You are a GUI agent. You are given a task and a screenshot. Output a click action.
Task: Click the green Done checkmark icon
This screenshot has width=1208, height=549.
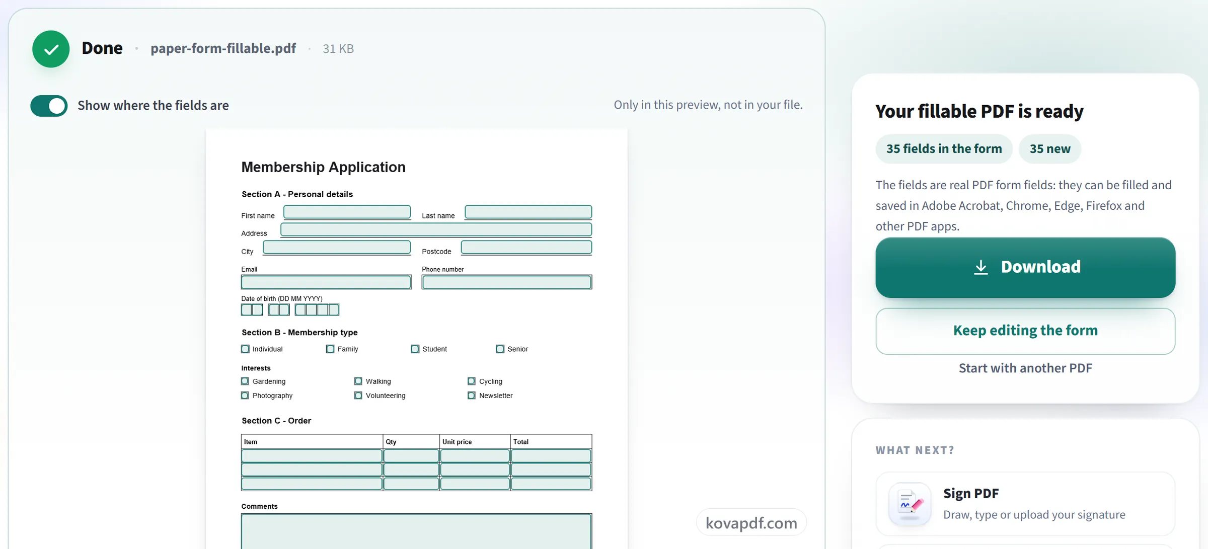pyautogui.click(x=51, y=49)
